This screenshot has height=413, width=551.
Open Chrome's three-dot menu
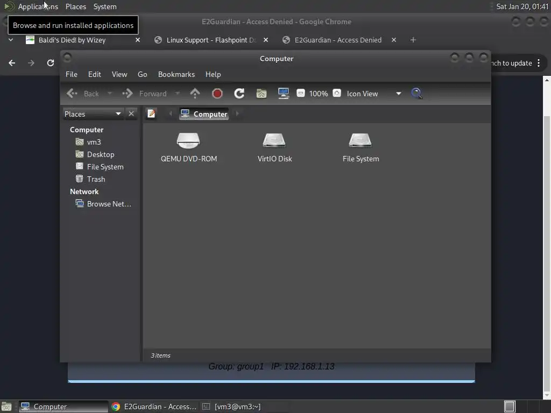pos(539,63)
